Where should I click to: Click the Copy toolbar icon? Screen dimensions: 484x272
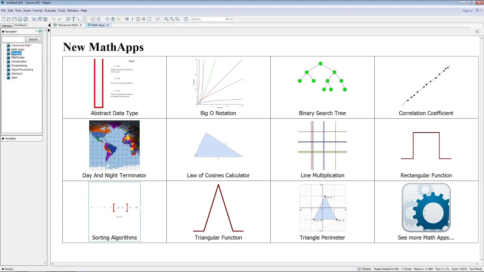pos(40,19)
